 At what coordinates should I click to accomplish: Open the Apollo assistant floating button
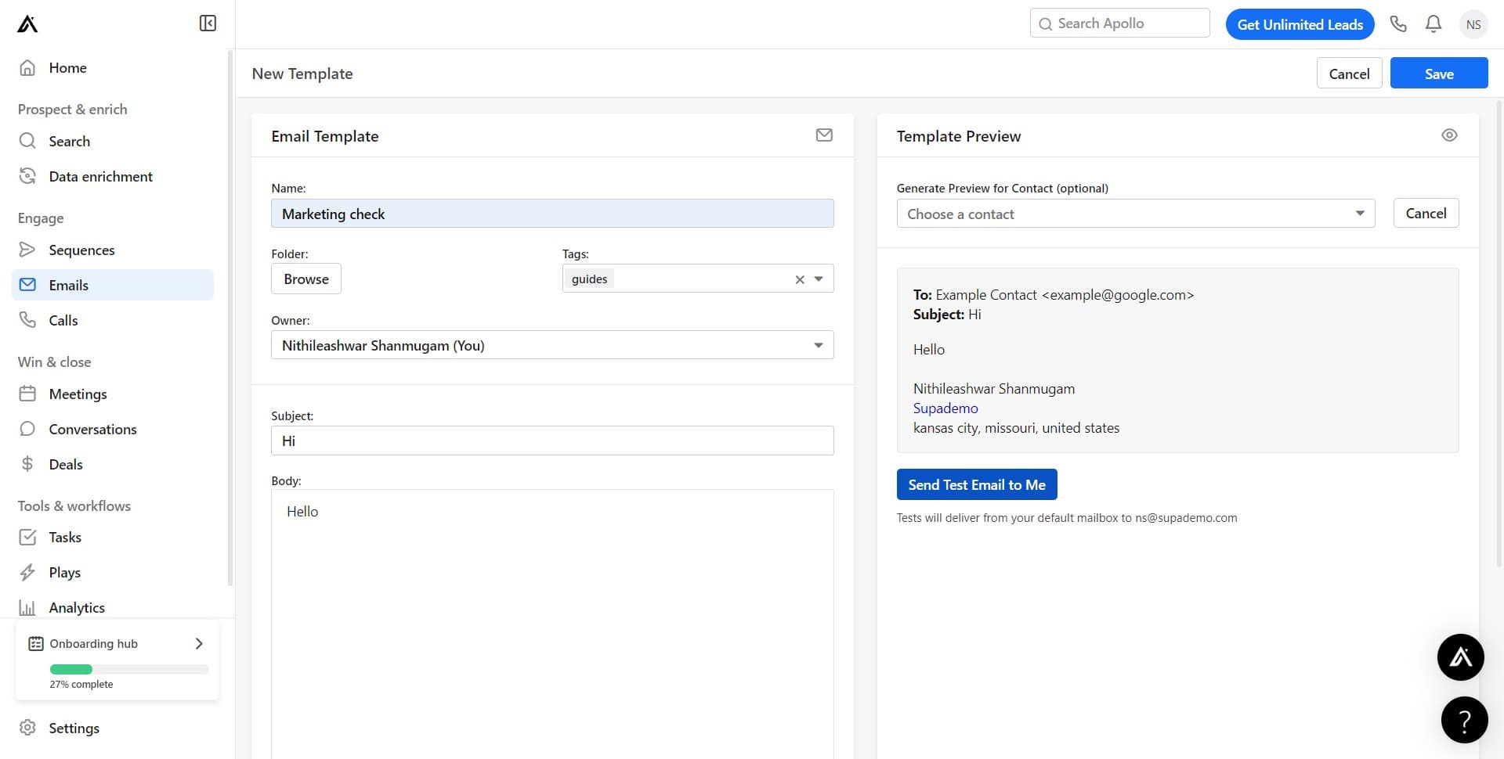point(1460,657)
